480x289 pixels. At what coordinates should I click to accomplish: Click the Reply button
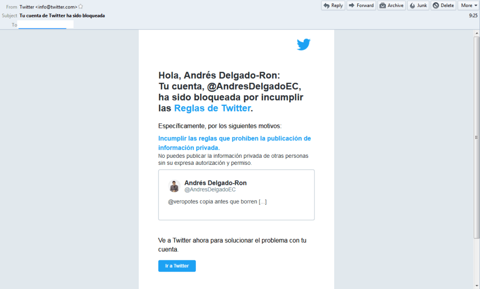click(x=333, y=6)
